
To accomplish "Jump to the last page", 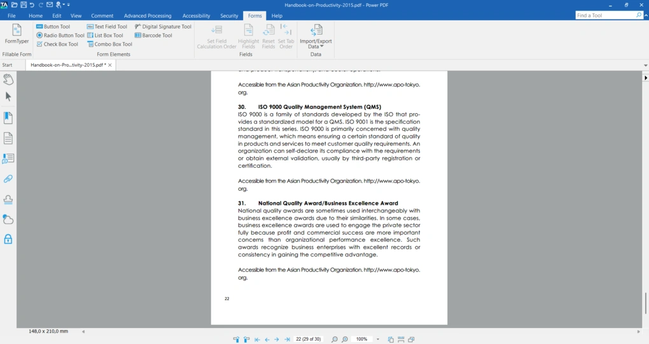I will pos(287,340).
